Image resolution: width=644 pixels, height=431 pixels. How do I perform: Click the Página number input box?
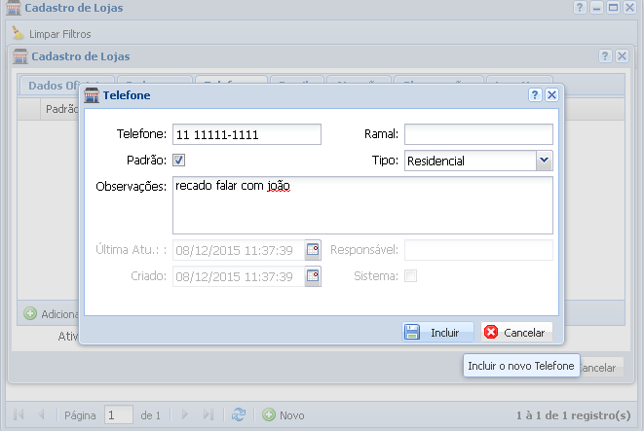[118, 414]
